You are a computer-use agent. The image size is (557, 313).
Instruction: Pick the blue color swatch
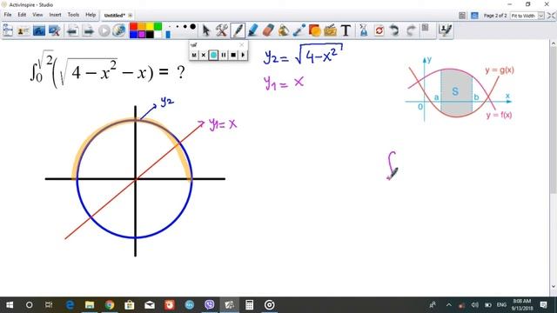pyautogui.click(x=133, y=35)
